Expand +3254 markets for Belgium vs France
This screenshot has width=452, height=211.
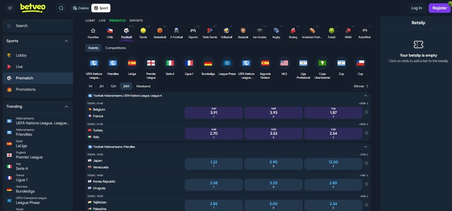[363, 103]
